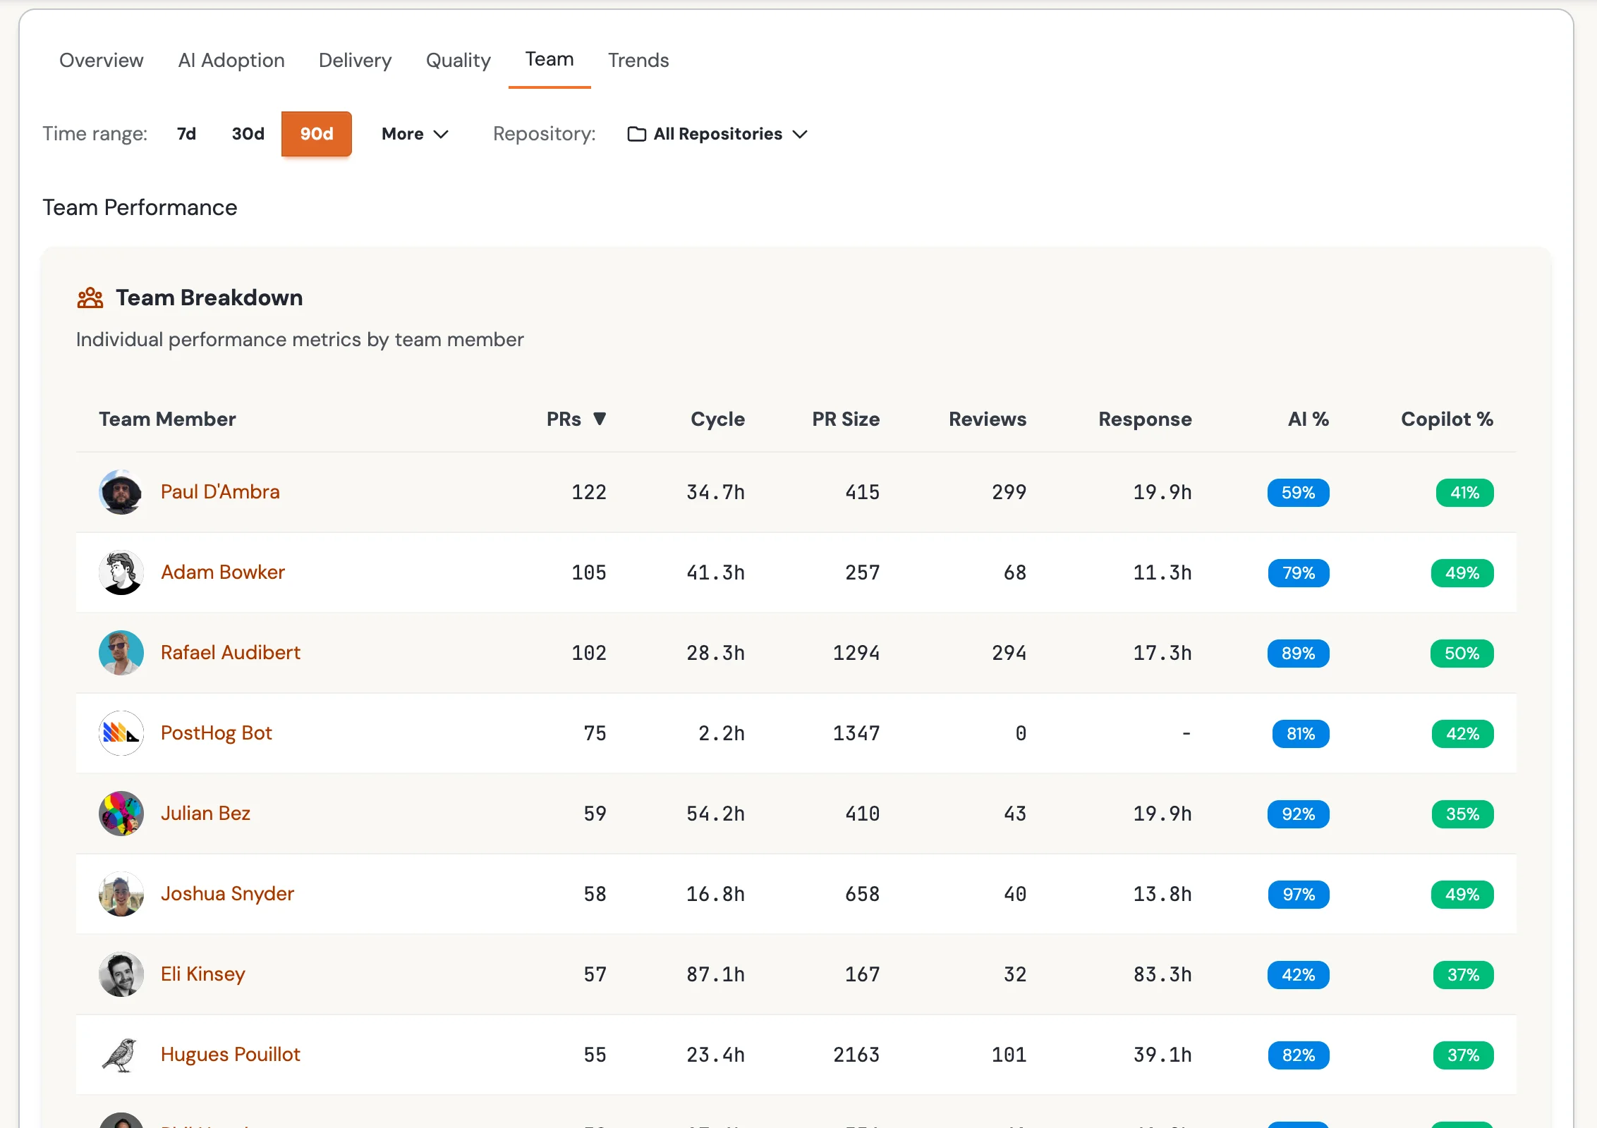Select the 90d time range
The width and height of the screenshot is (1597, 1128).
[317, 134]
